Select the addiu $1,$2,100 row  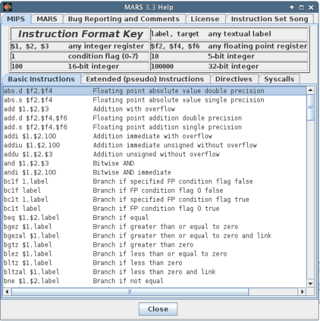155,145
